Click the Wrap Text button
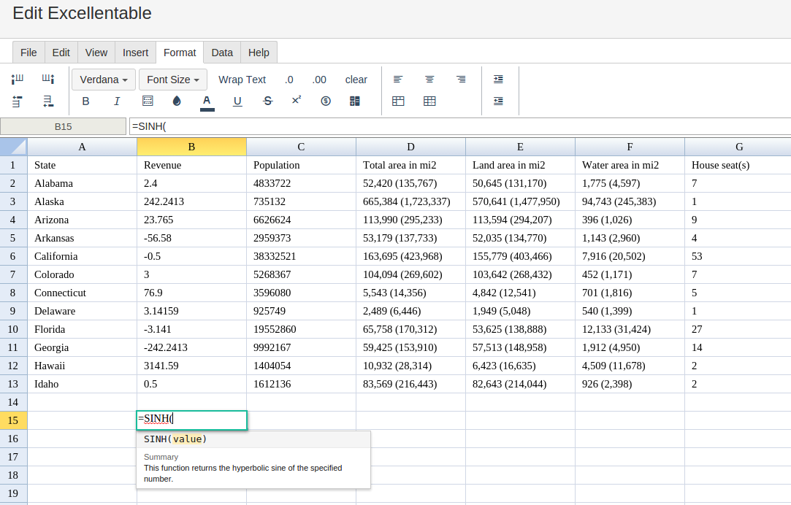Screen dimensions: 791x505 coord(242,80)
